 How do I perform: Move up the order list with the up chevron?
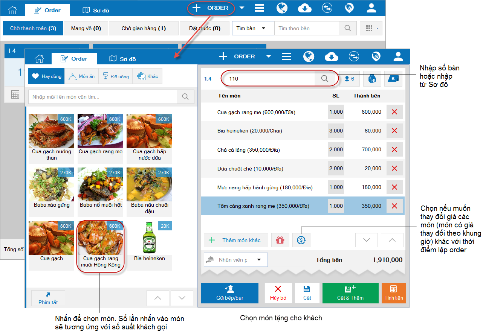coord(392,240)
